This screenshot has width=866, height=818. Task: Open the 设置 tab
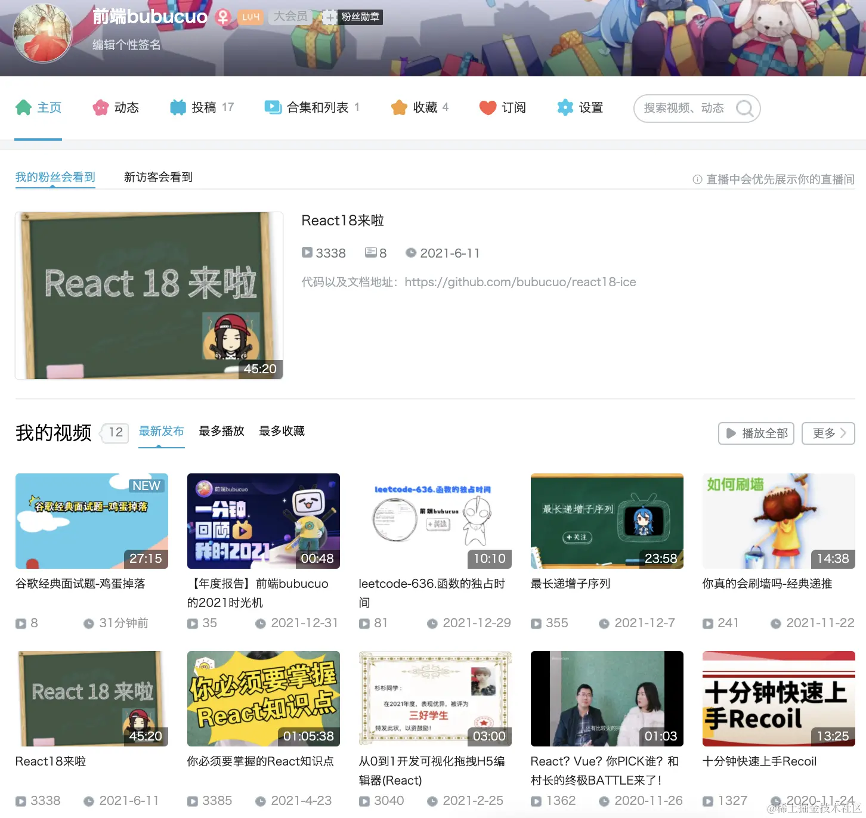pyautogui.click(x=580, y=107)
